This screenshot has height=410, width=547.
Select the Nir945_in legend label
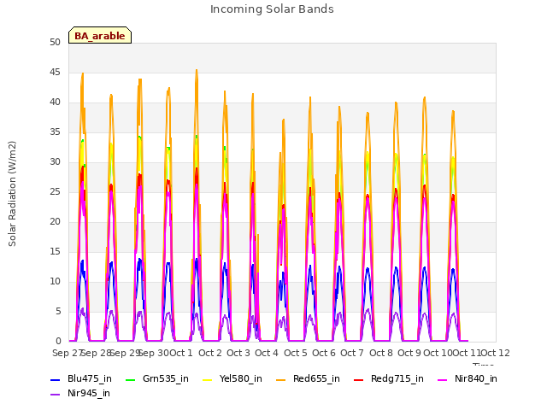[x=89, y=393]
